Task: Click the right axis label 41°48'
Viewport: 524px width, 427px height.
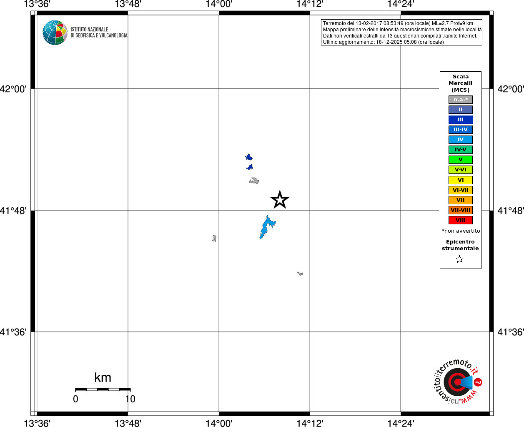Action: 511,211
